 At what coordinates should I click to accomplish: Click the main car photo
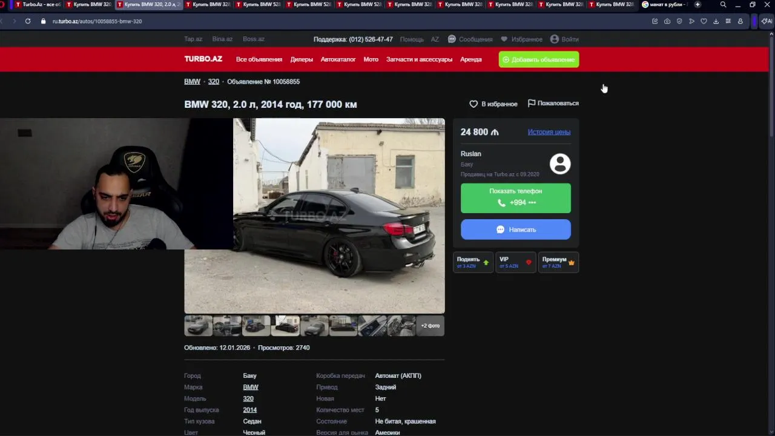coord(339,216)
